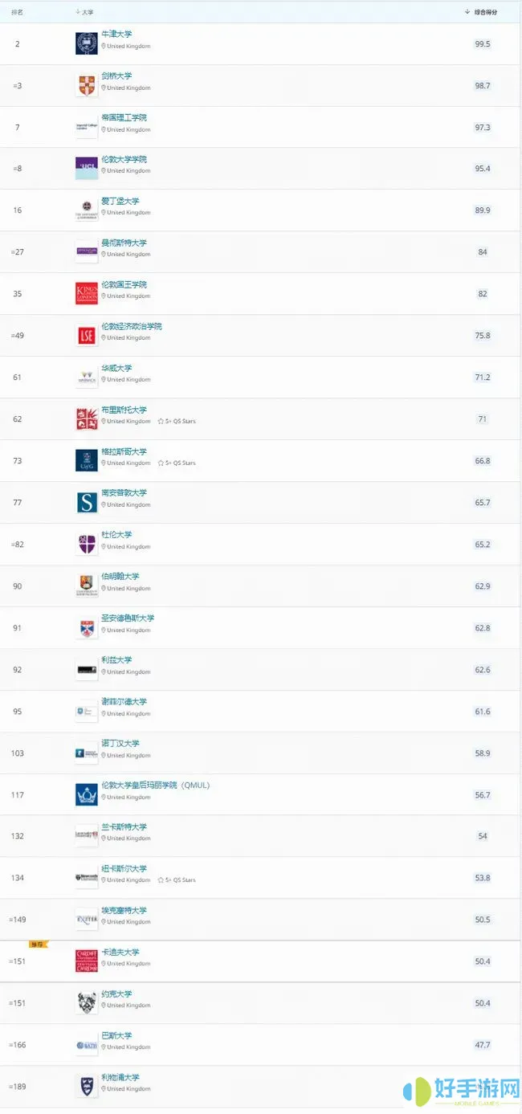Click the Cambridge University shield logo
Image resolution: width=522 pixels, height=1114 pixels.
86,84
